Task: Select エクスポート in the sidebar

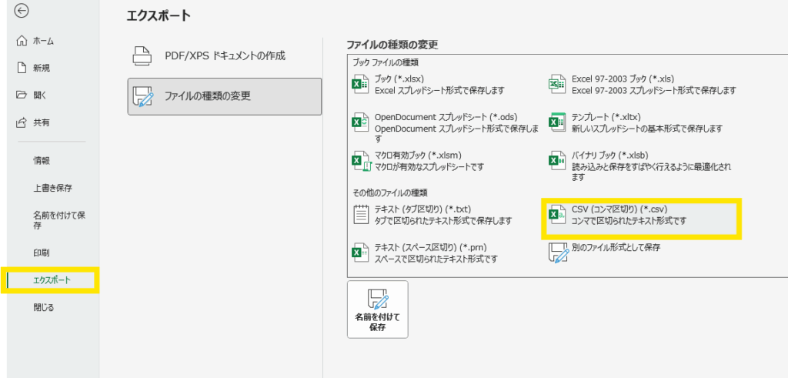Action: pyautogui.click(x=52, y=280)
